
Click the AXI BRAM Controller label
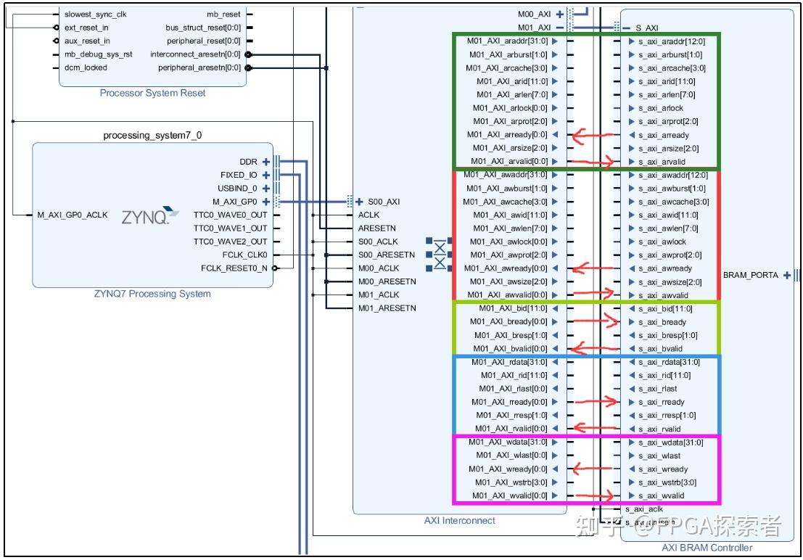tap(707, 548)
